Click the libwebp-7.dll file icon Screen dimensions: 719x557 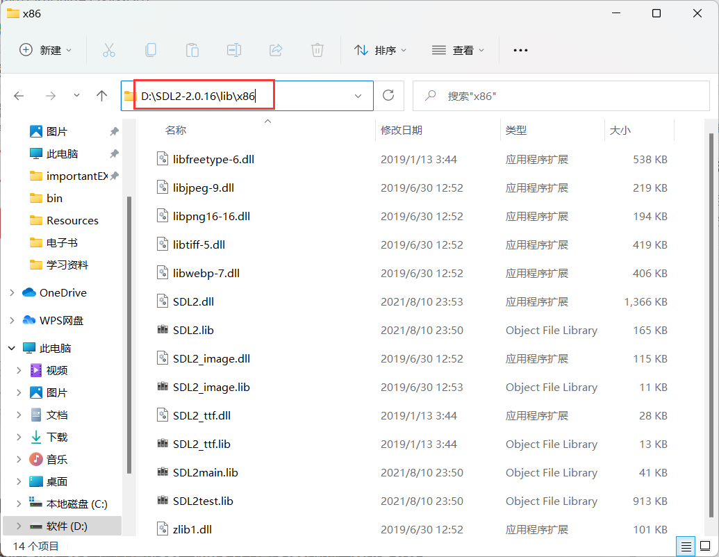pyautogui.click(x=163, y=273)
